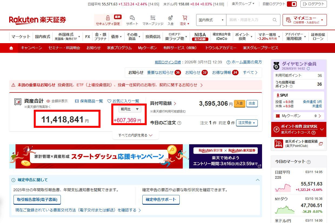The height and width of the screenshot is (223, 335).
Task: Open Money Bridge bank icon
Action: point(153,18)
